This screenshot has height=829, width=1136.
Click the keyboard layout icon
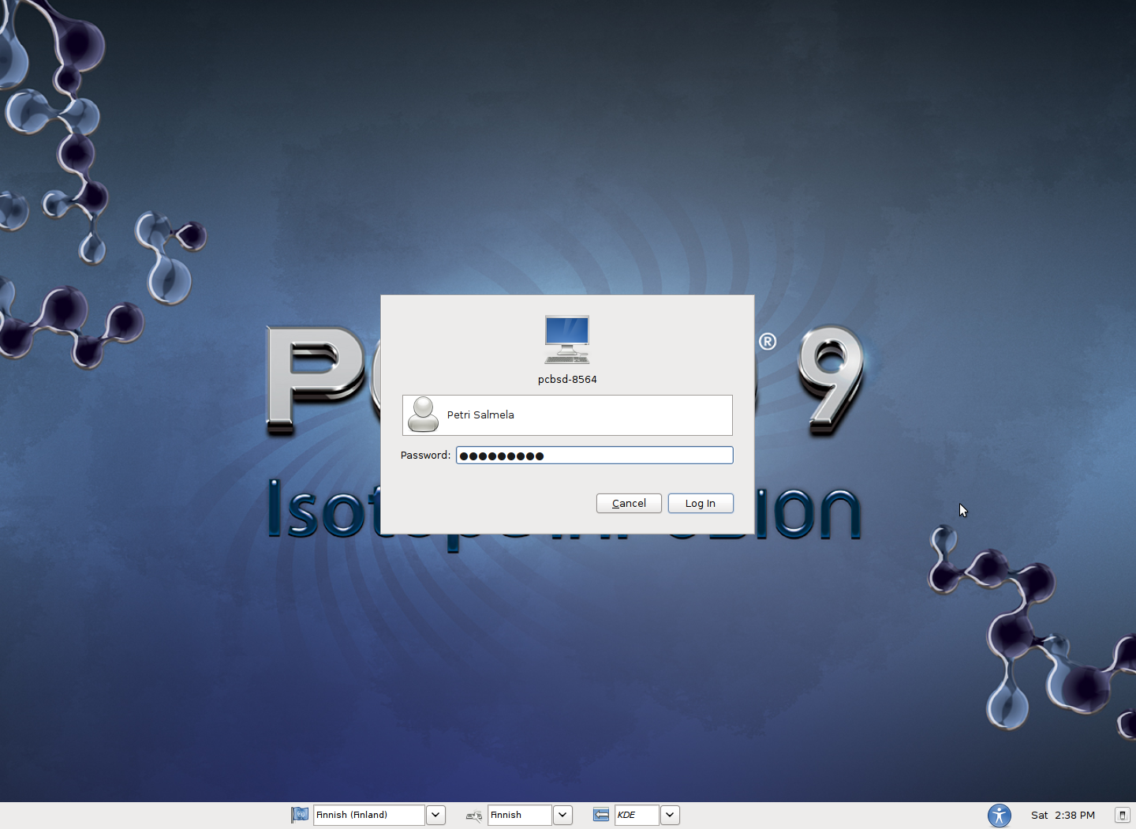(x=474, y=816)
